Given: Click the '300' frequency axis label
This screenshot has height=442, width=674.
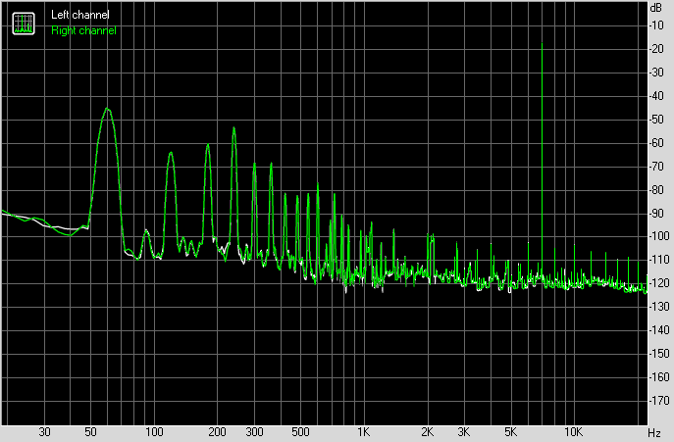Looking at the screenshot, I should pyautogui.click(x=254, y=431).
